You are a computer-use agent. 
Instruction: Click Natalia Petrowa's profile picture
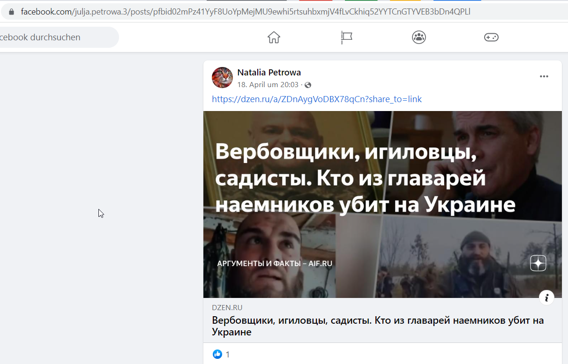222,77
